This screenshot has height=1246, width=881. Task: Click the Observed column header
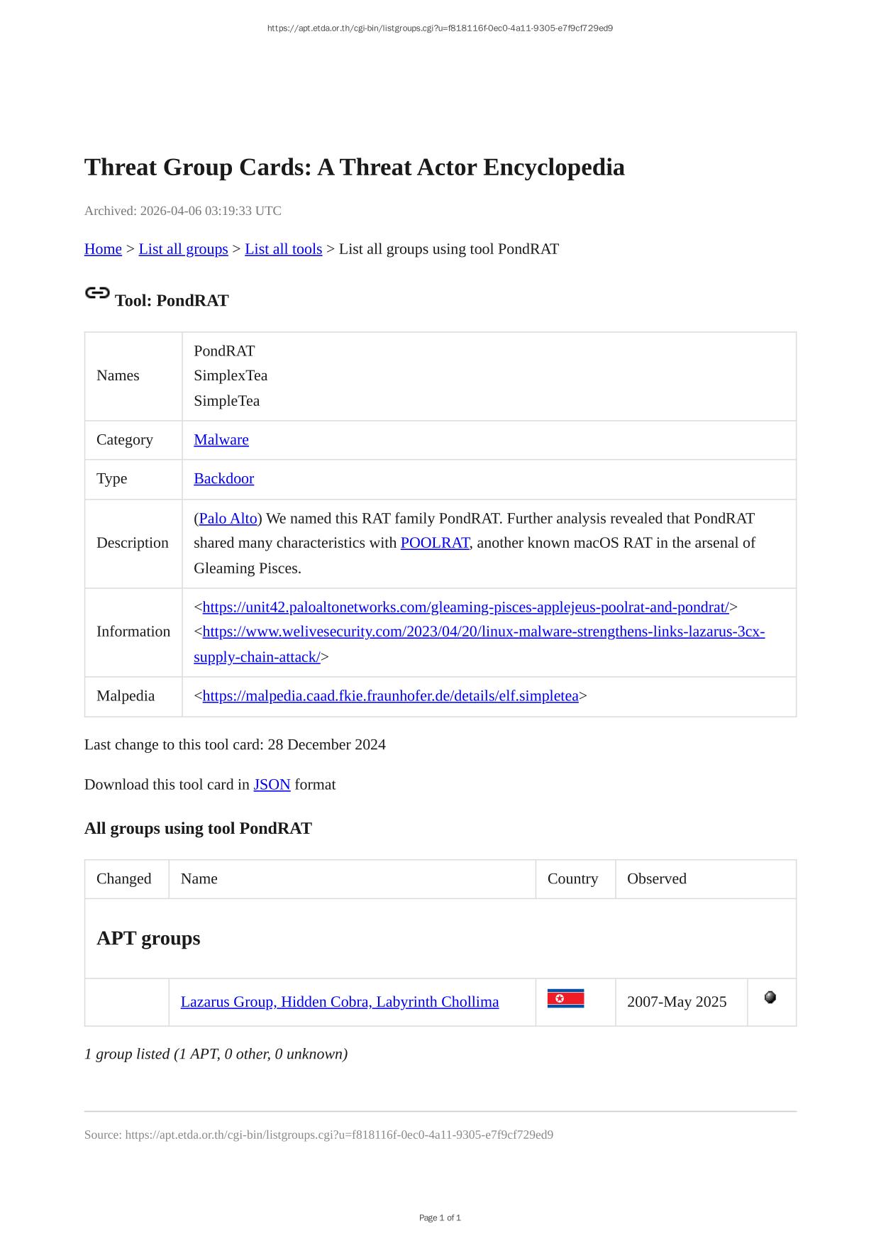(656, 879)
